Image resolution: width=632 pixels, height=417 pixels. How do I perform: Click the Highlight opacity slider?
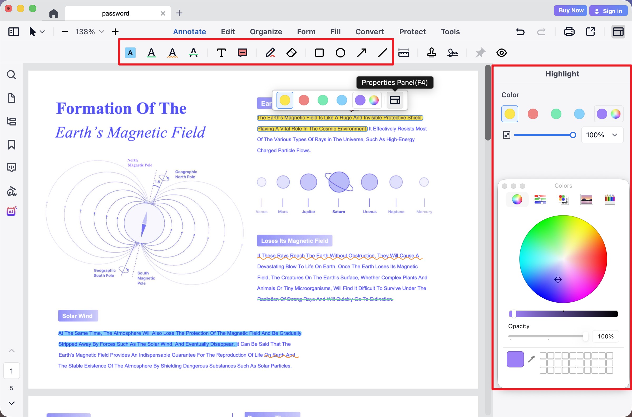click(545, 135)
